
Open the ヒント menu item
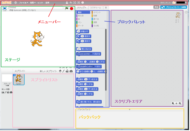[40, 3]
